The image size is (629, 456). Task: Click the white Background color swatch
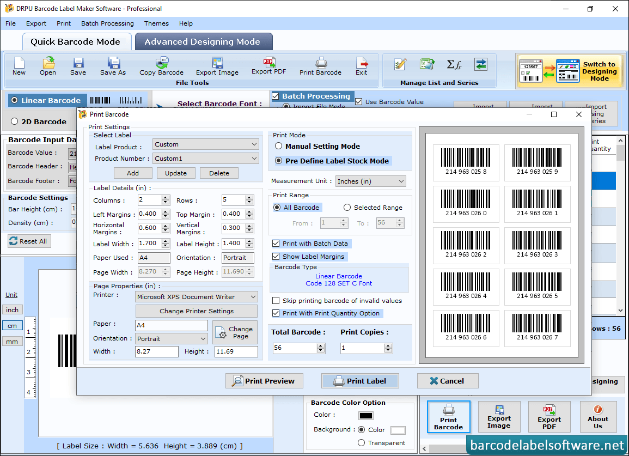click(x=398, y=430)
